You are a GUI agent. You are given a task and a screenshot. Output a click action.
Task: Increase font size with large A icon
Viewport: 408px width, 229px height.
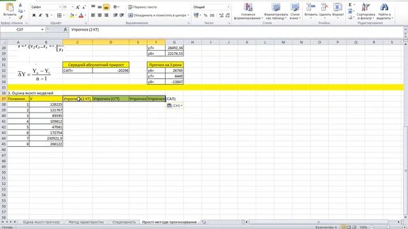[78, 7]
